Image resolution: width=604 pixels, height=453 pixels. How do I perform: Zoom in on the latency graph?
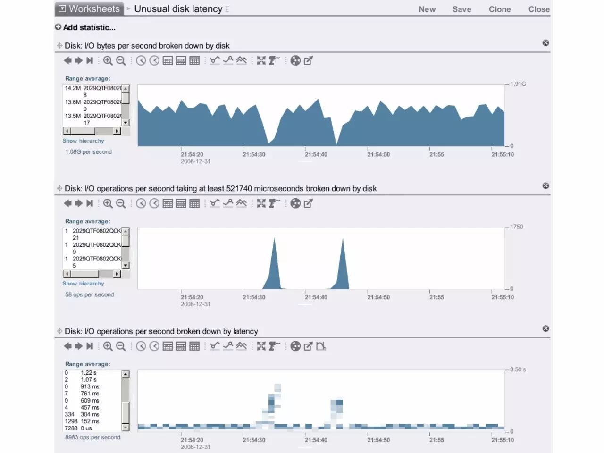[108, 346]
